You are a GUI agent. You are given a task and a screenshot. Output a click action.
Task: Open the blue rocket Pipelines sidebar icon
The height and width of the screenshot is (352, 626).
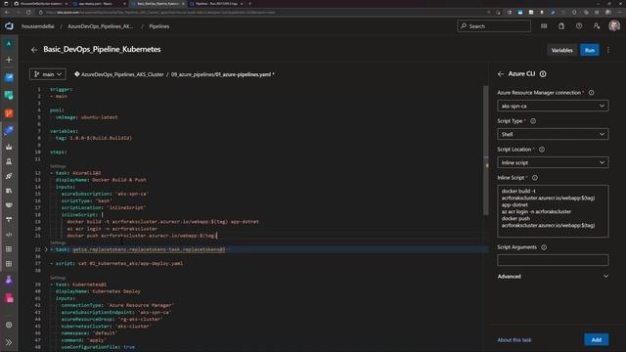click(x=9, y=130)
